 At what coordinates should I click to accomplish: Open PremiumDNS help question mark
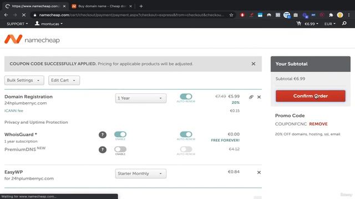click(x=103, y=150)
